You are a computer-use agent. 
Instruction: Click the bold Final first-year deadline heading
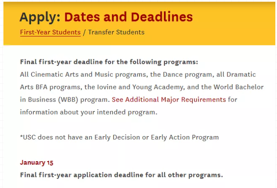click(x=109, y=62)
